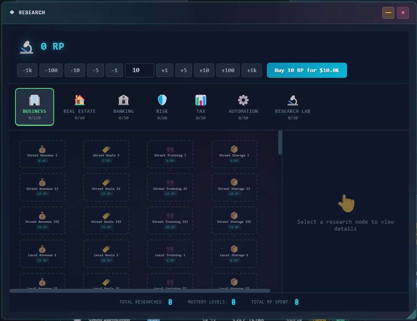The width and height of the screenshot is (417, 321).
Task: Open the Street Training I node
Action: [x=170, y=154]
